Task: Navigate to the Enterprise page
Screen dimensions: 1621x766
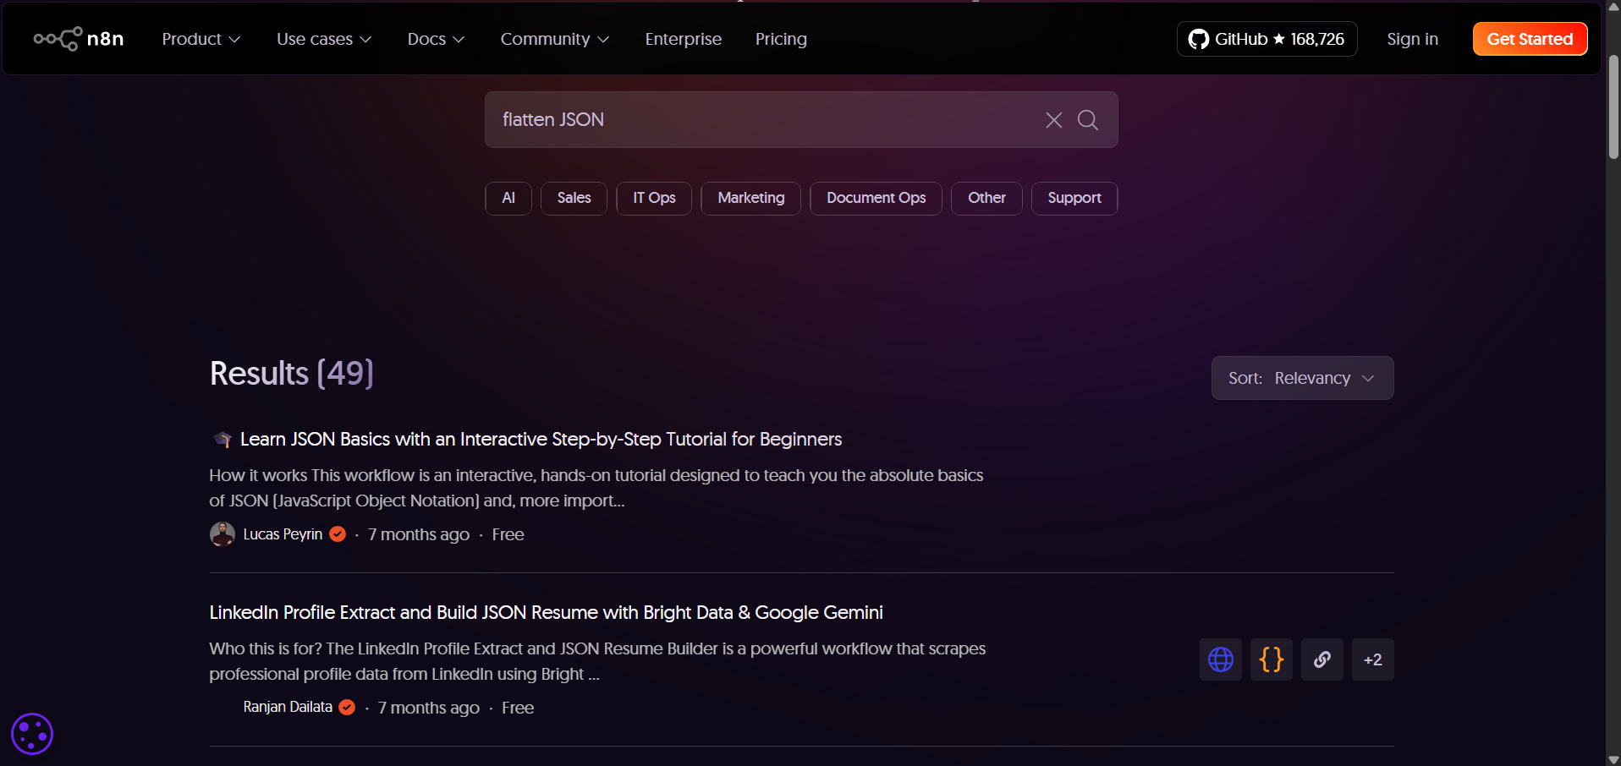Action: coord(683,39)
